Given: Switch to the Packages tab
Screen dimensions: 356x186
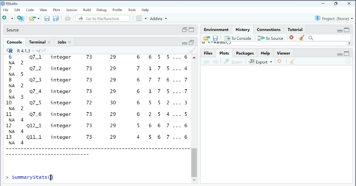Looking at the screenshot, I should click(x=245, y=53).
